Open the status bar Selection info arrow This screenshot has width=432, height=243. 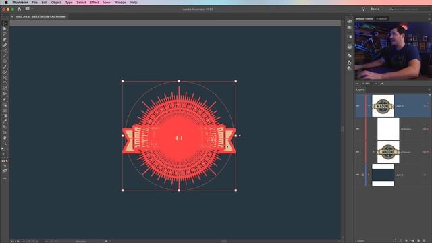(x=106, y=242)
